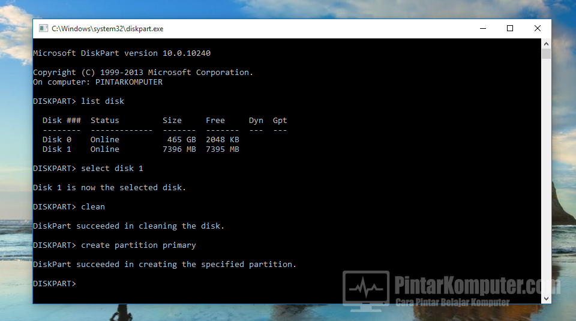Click the scrollbar up arrow
Screen dimensions: 576x321
pyautogui.click(x=546, y=44)
